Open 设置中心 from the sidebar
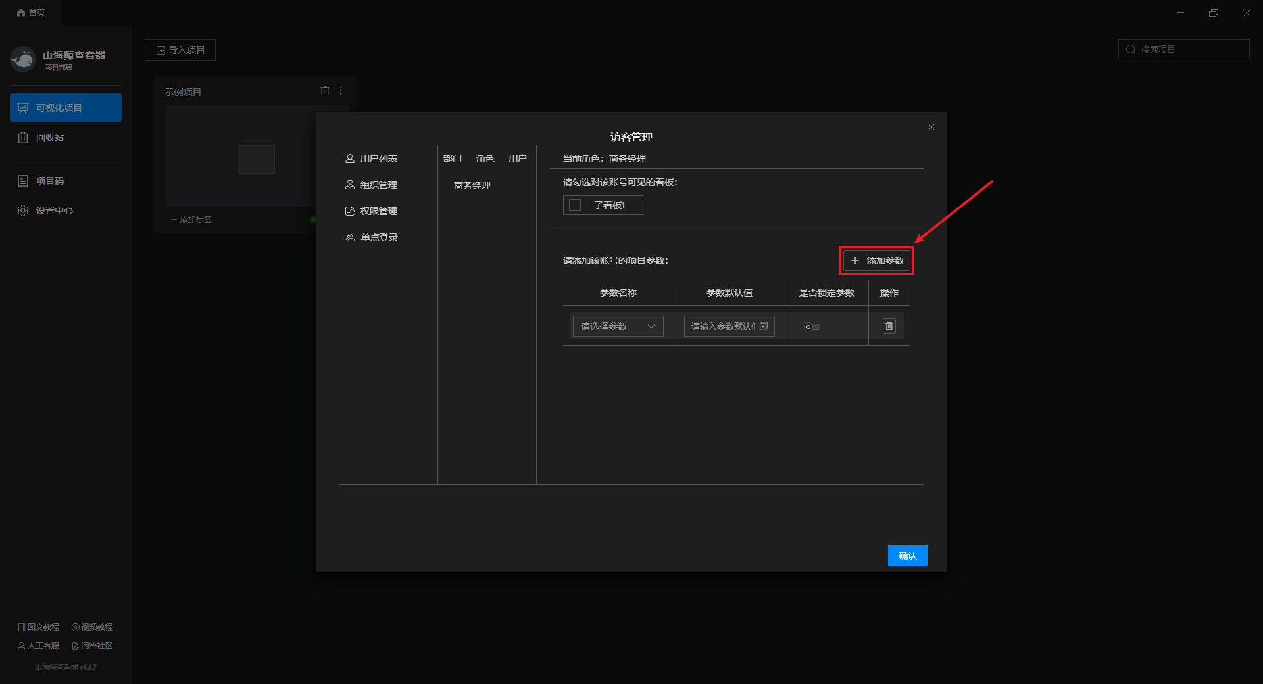Viewport: 1263px width, 684px height. 54,210
